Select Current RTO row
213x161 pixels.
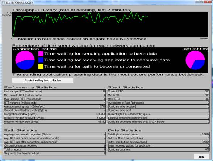[x=159, y=91]
